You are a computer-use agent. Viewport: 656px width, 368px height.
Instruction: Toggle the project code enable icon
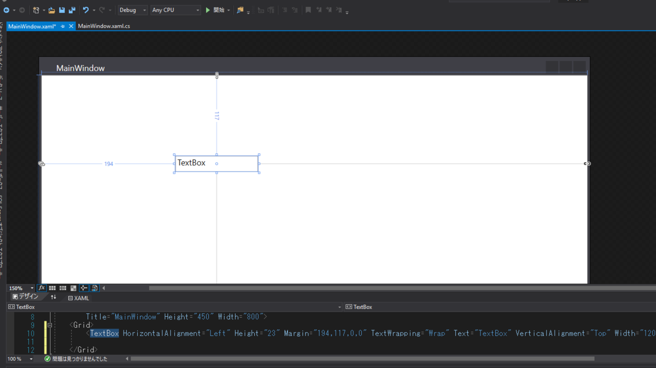click(95, 288)
